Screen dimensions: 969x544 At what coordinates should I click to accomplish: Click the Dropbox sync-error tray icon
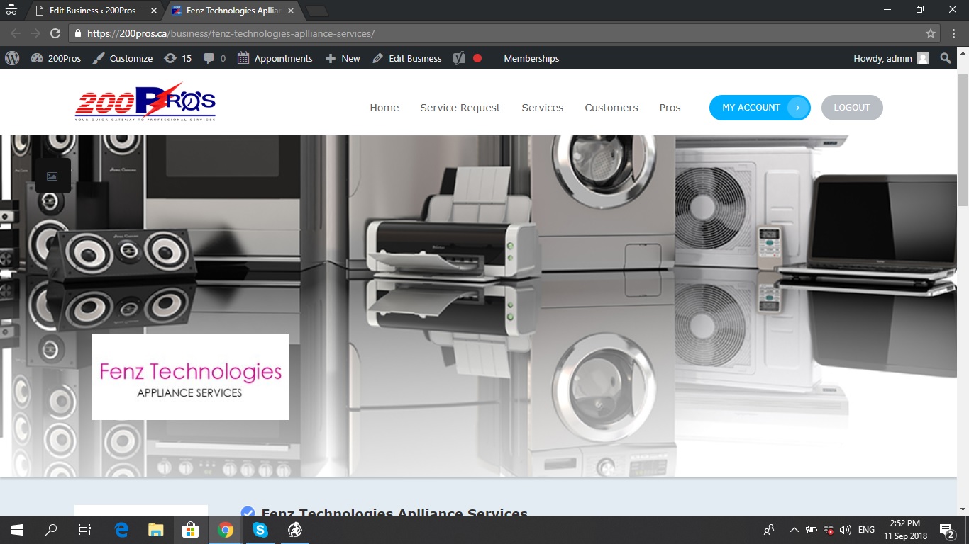click(827, 529)
